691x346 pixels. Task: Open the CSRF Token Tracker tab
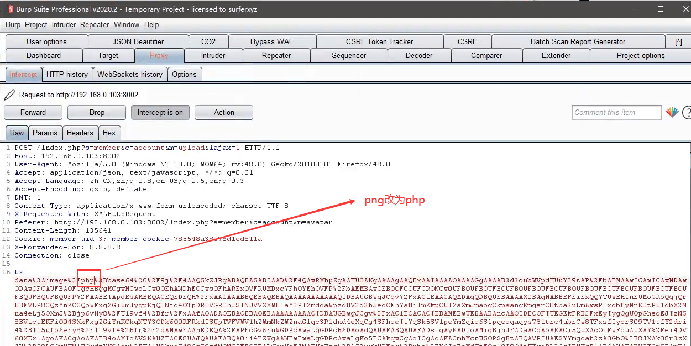[379, 41]
